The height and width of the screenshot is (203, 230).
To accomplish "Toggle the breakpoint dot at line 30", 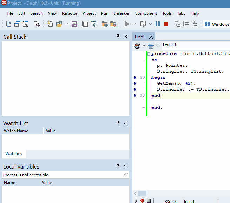I will tap(135, 77).
